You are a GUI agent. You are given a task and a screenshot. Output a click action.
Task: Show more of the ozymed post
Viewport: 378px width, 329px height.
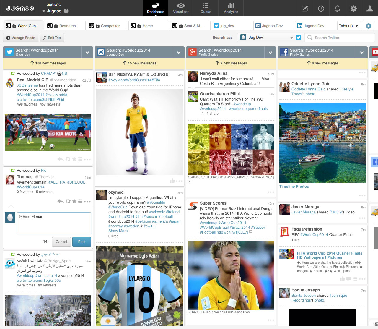pyautogui.click(x=118, y=231)
